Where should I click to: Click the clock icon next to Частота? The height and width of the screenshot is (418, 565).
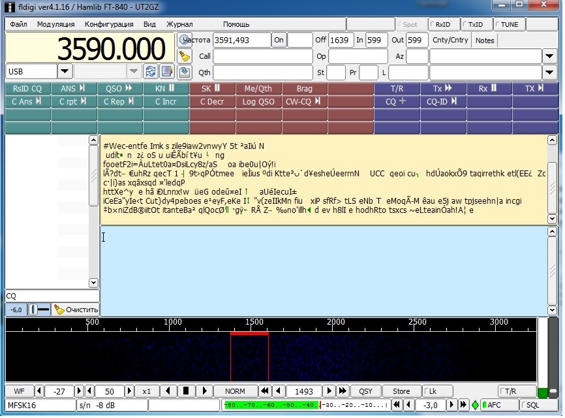pyautogui.click(x=185, y=40)
